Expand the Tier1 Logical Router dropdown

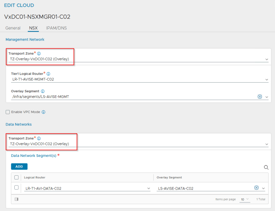[266, 80]
